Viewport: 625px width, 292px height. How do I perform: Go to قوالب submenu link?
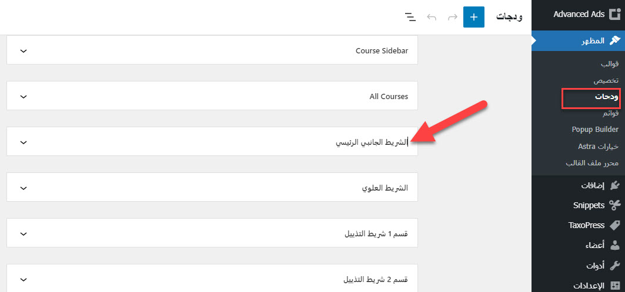click(610, 64)
